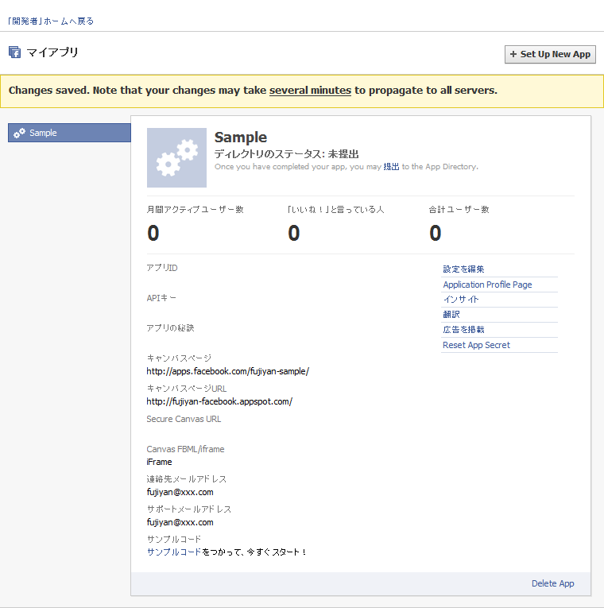Click the Sample app title heading
Screen dimensions: 604x608
point(241,137)
